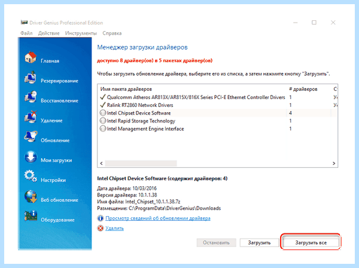Click the Версия драйвера: 10.1.1.38 line

(127, 195)
